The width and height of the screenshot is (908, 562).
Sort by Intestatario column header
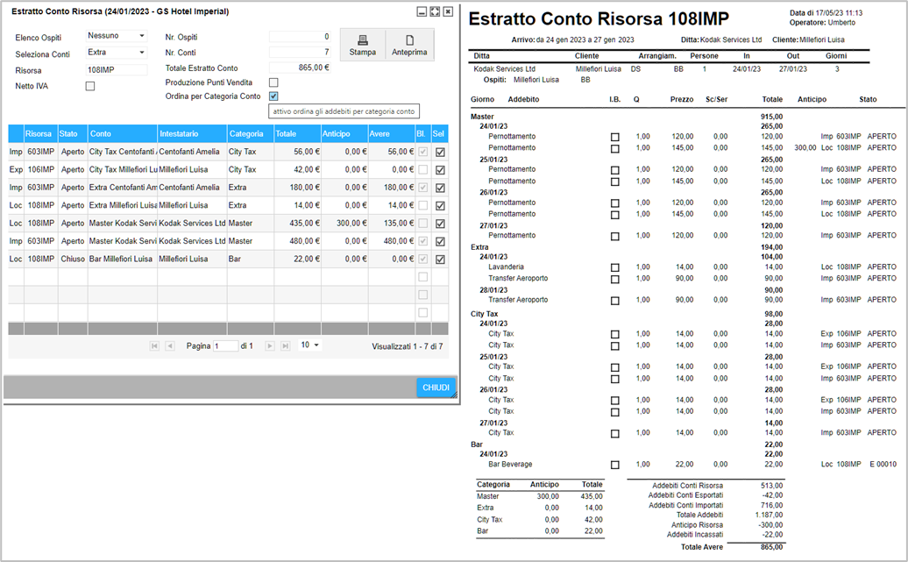(x=192, y=134)
